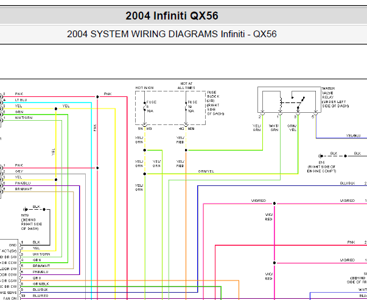367x300 pixels.
Task: Click the "GND" terminal label
Action: point(13,245)
